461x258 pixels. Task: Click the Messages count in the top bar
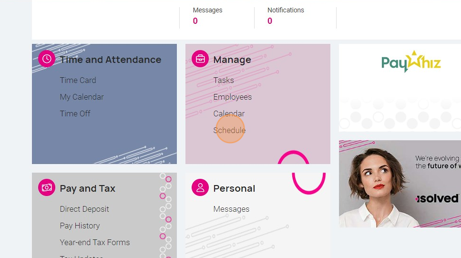click(x=195, y=21)
